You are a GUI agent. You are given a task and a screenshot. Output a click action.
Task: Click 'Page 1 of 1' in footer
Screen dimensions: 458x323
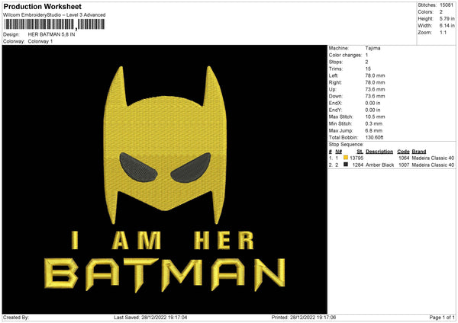442,317
